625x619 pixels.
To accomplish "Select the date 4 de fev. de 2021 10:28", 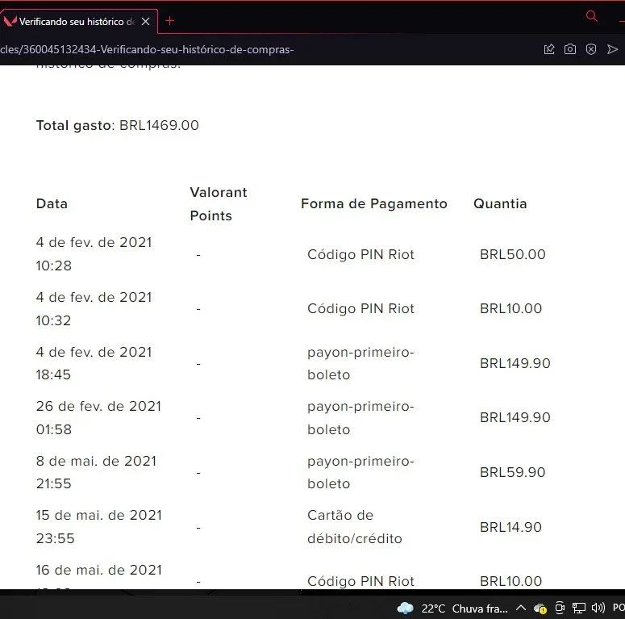I will click(94, 253).
